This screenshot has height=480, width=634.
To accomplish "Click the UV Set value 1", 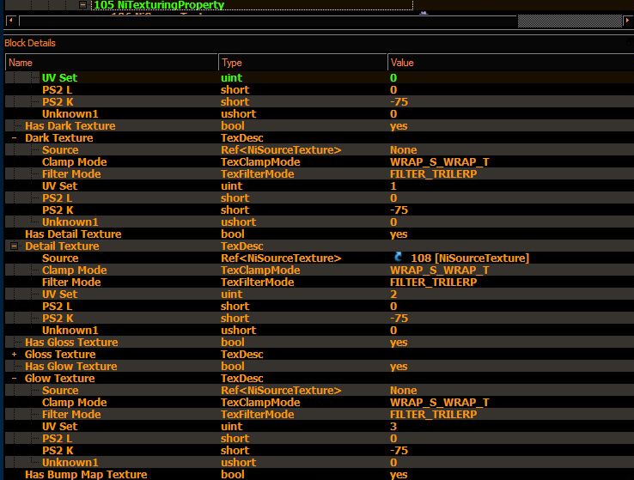I will pos(393,185).
